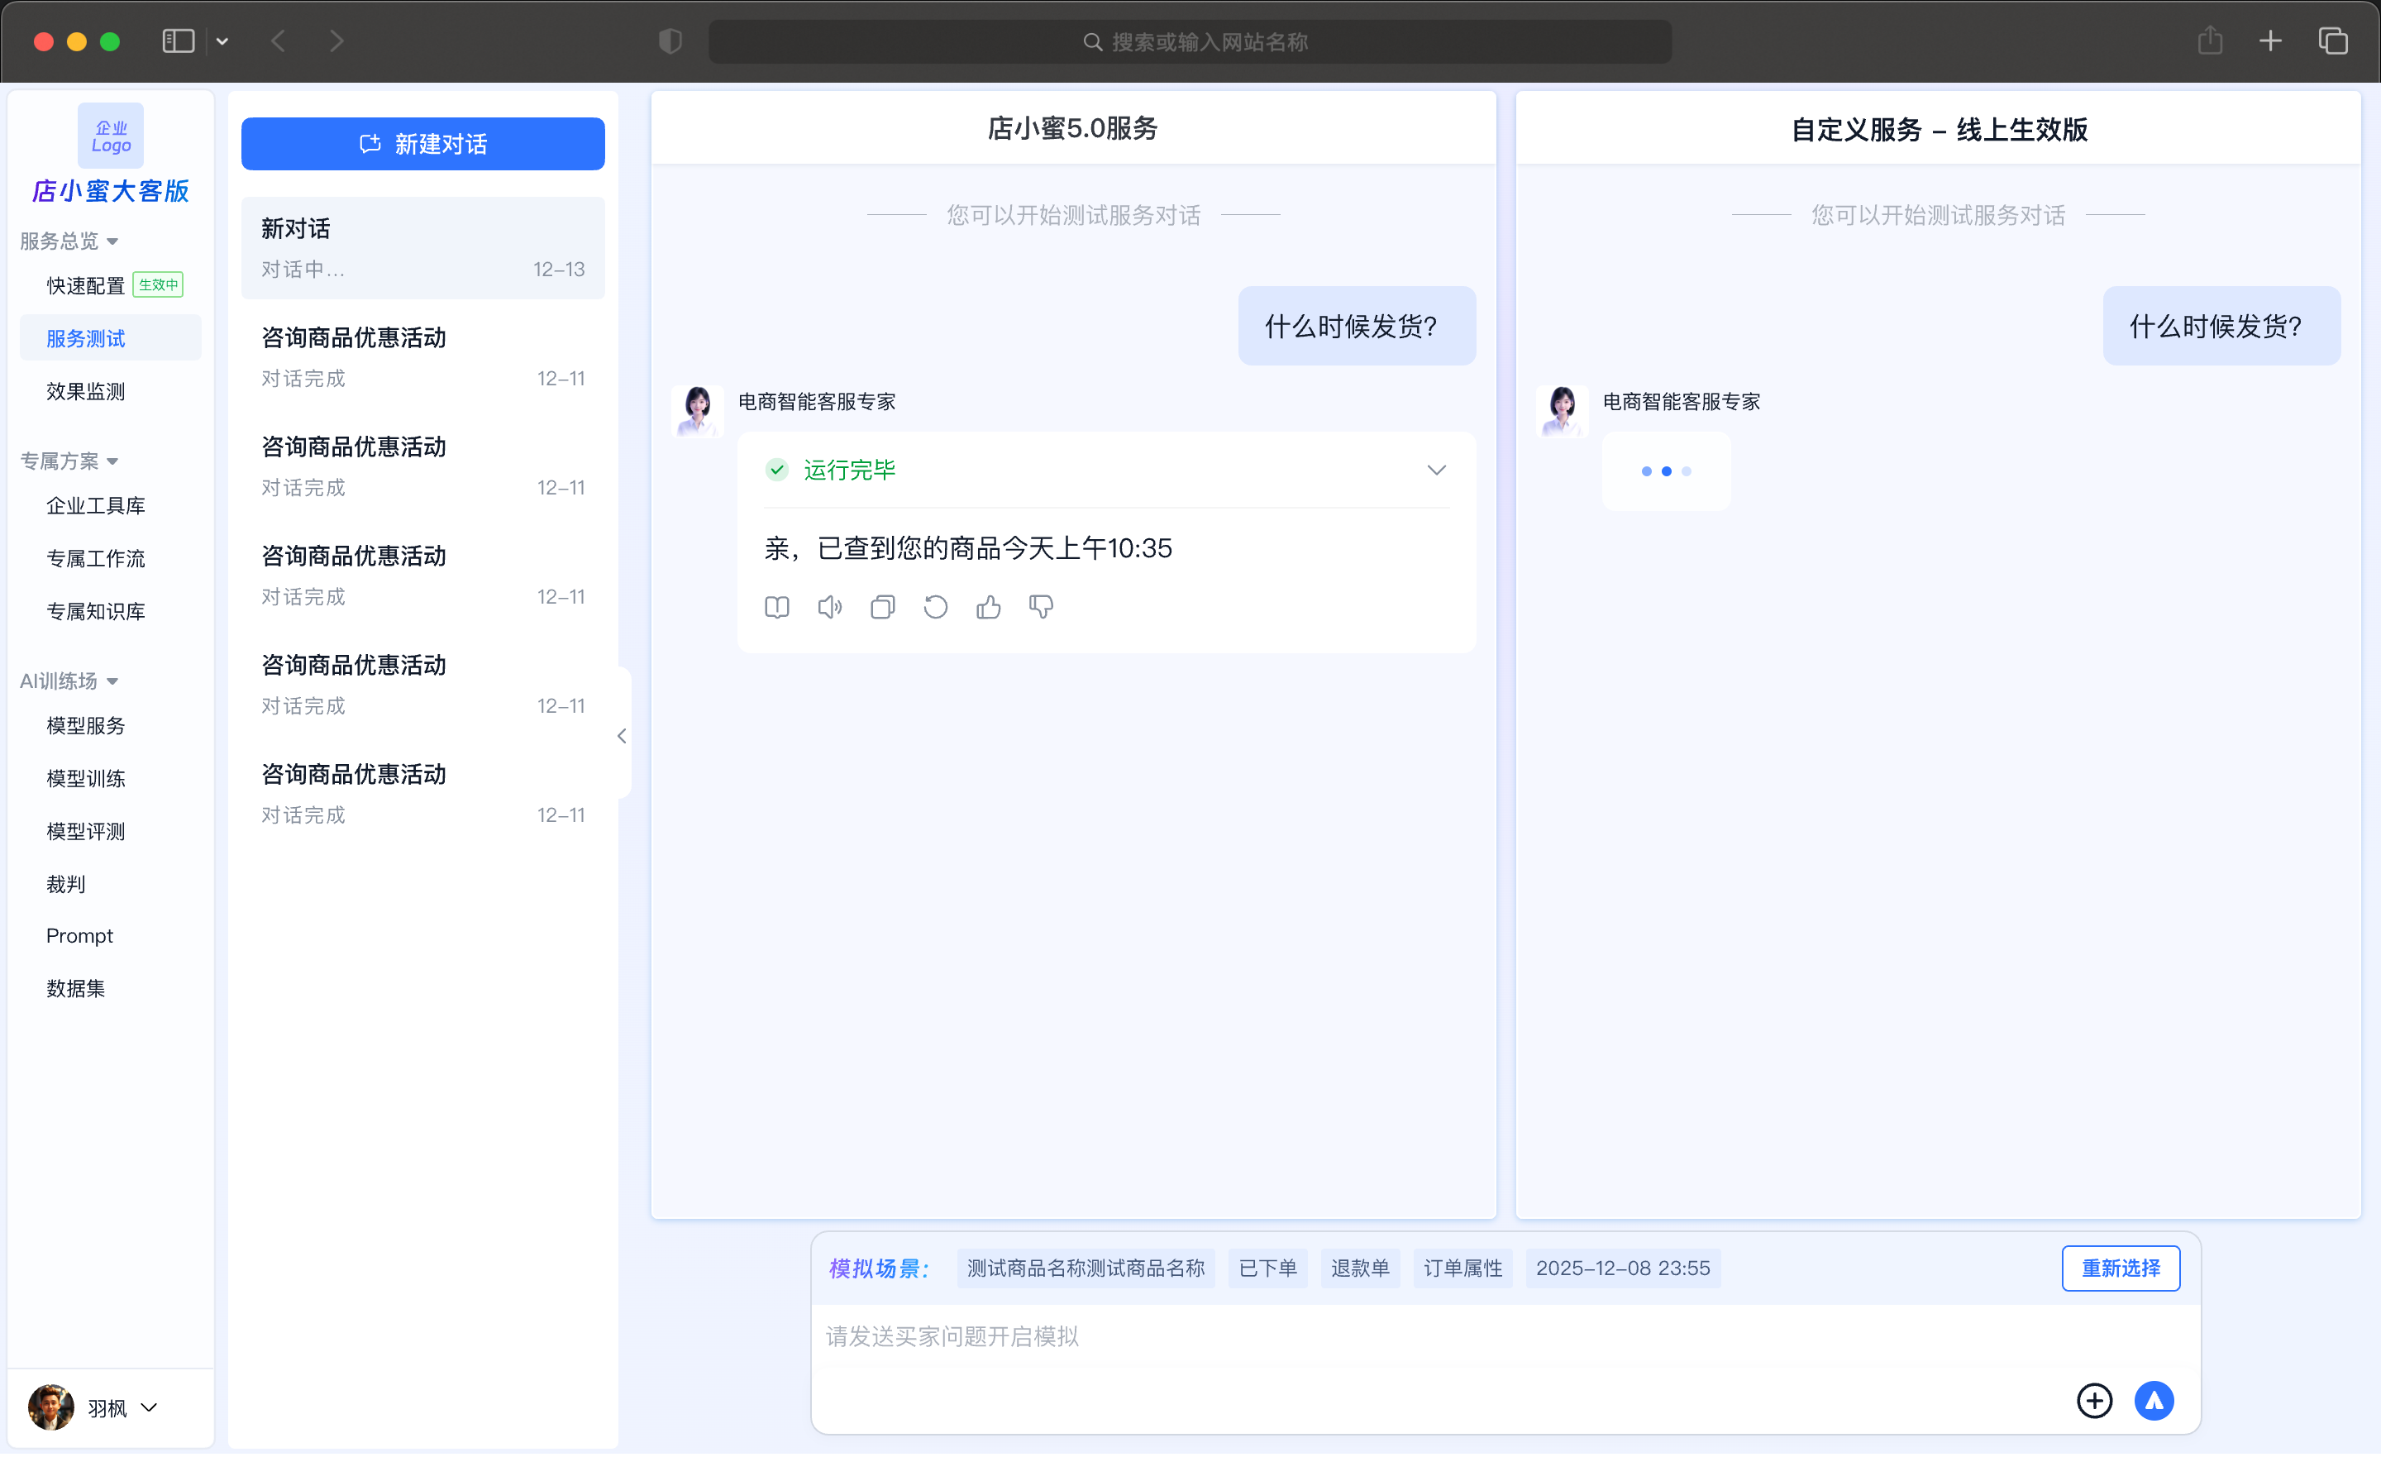Expand the 运行完毕 result chevron
Viewport: 2381px width, 1457px height.
(1436, 470)
